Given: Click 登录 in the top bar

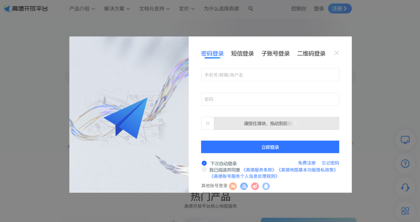Looking at the screenshot, I should point(319,9).
